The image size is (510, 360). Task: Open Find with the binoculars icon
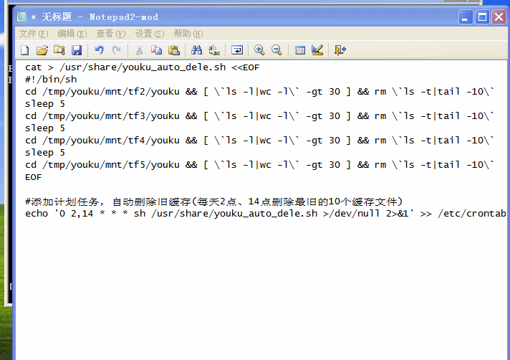[196, 50]
